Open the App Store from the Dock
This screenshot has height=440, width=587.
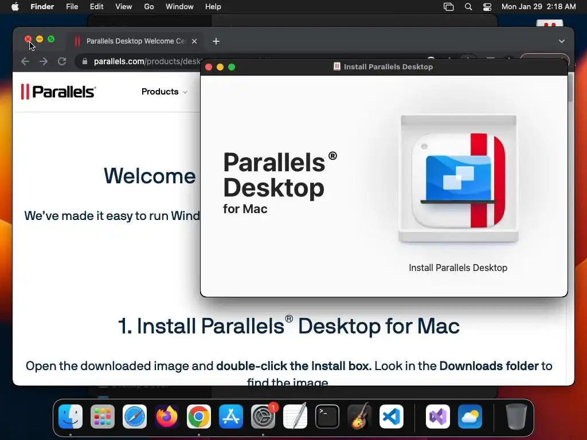click(x=231, y=417)
